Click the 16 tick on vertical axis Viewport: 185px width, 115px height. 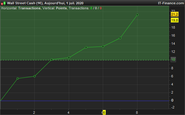pos(173,35)
